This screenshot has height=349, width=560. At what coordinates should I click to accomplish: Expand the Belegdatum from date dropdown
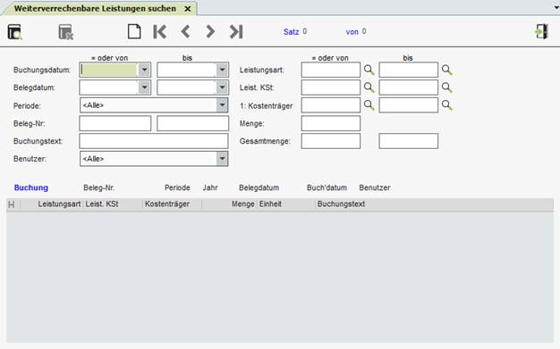(x=144, y=87)
